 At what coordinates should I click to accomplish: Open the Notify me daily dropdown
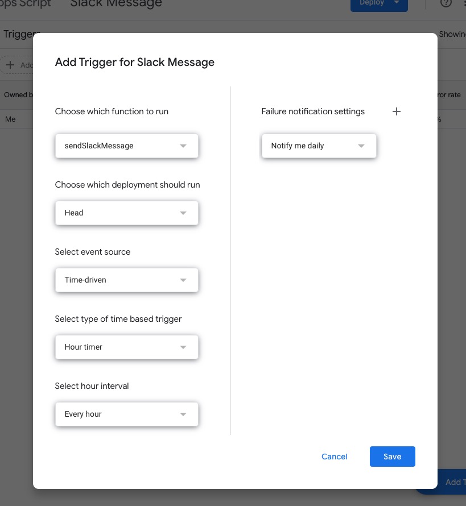point(319,146)
